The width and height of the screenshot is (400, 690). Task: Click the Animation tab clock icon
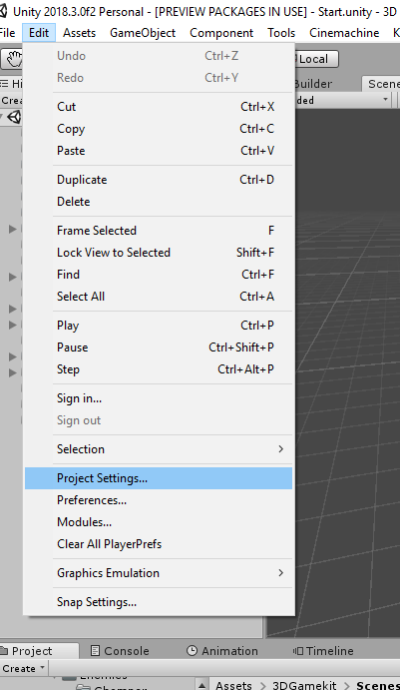(192, 651)
